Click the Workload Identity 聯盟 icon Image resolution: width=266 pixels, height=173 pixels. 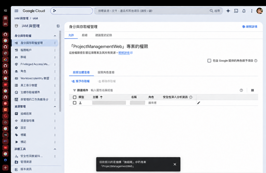(x=16, y=78)
